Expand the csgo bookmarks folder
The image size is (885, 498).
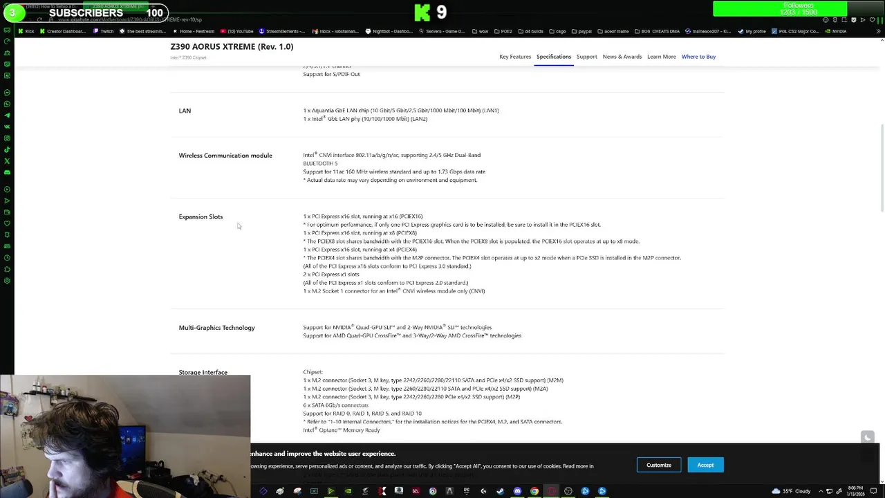(557, 31)
